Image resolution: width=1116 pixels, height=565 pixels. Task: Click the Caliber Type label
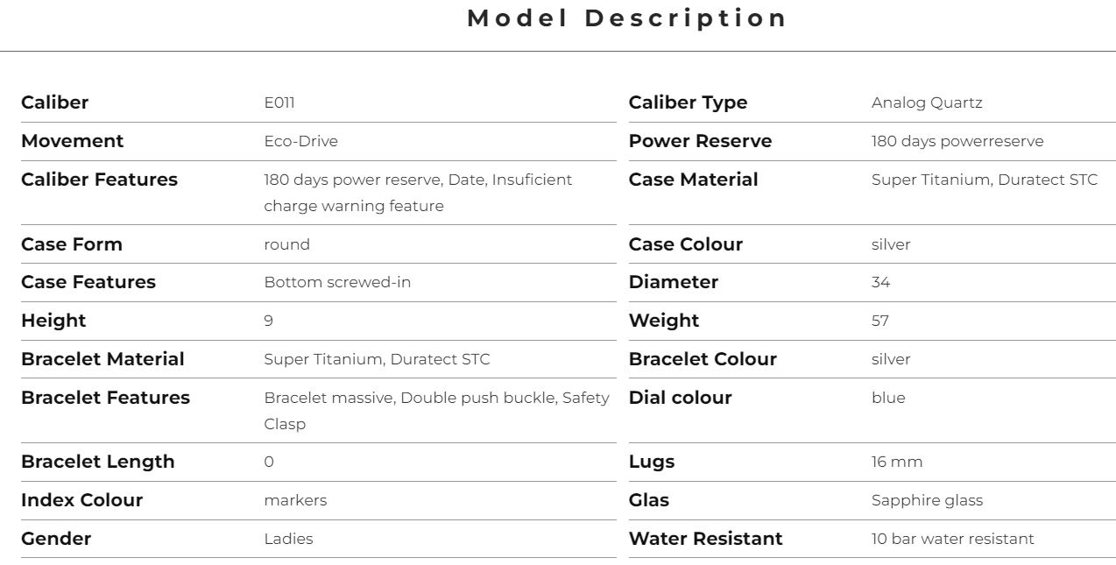point(688,102)
